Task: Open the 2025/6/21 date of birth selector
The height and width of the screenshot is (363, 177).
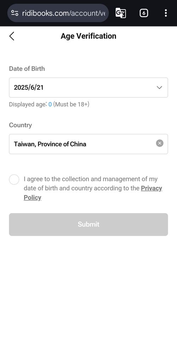Action: coord(88,88)
